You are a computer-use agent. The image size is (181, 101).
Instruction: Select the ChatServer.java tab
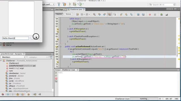(76, 9)
